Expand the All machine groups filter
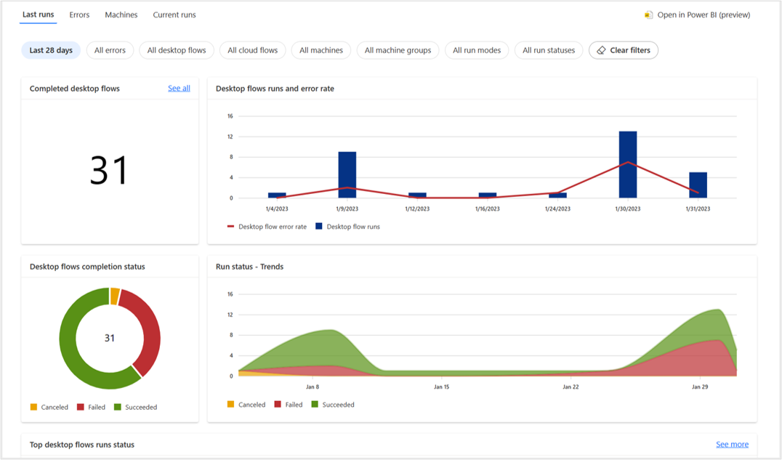Viewport: 782px width, 460px height. point(398,50)
